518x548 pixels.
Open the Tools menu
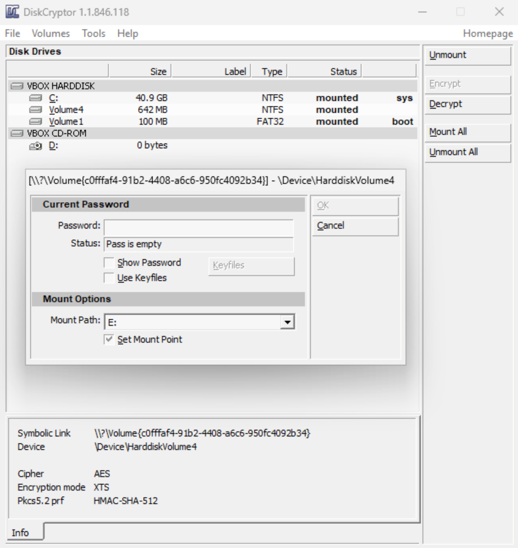click(94, 33)
